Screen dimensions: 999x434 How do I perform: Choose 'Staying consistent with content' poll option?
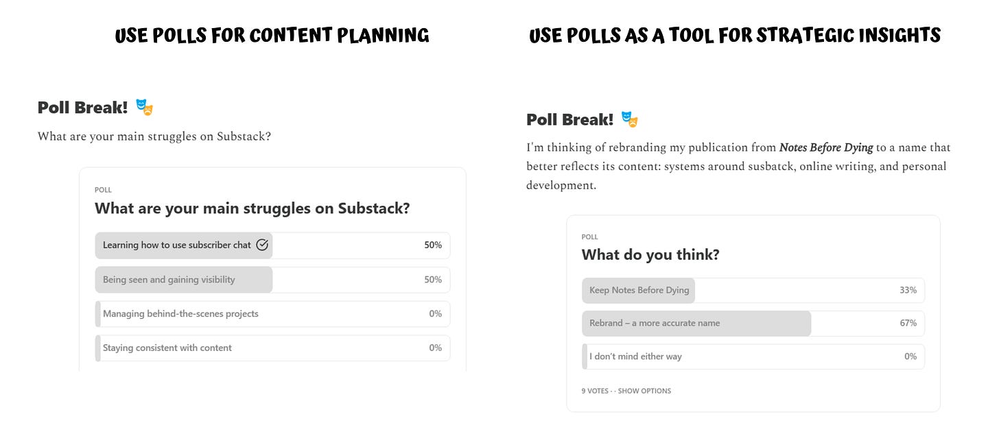272,348
